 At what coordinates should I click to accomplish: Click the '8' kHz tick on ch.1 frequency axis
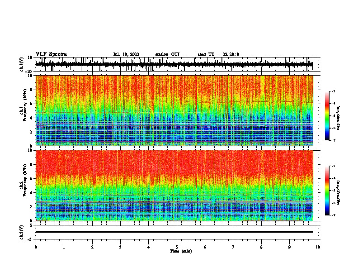[x=31, y=90]
